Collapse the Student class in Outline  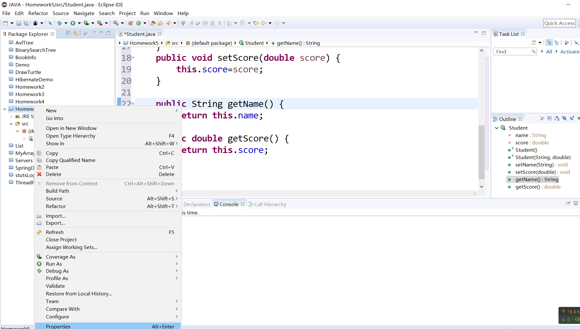click(x=497, y=128)
